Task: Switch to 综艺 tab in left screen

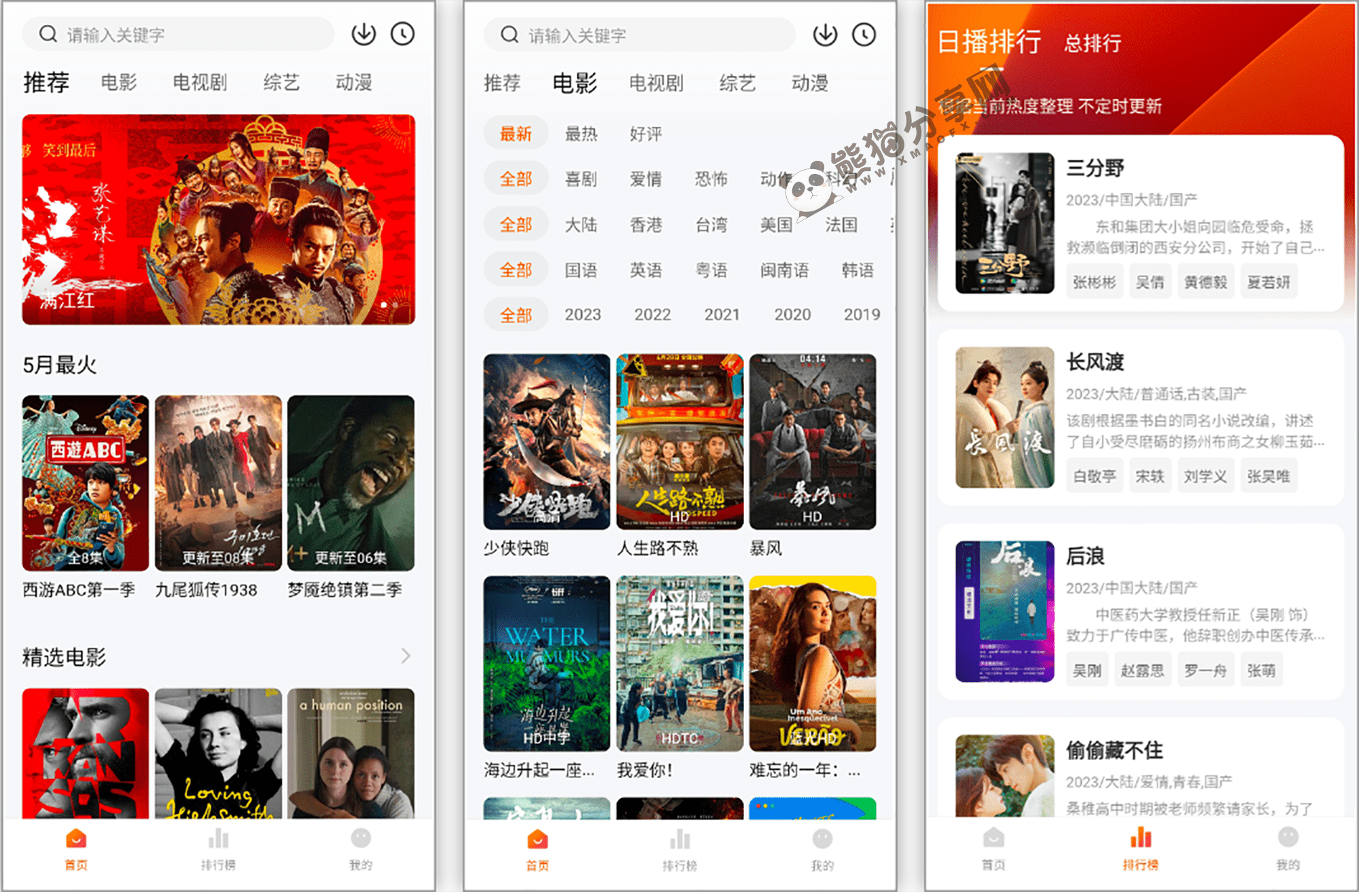Action: coord(281,82)
